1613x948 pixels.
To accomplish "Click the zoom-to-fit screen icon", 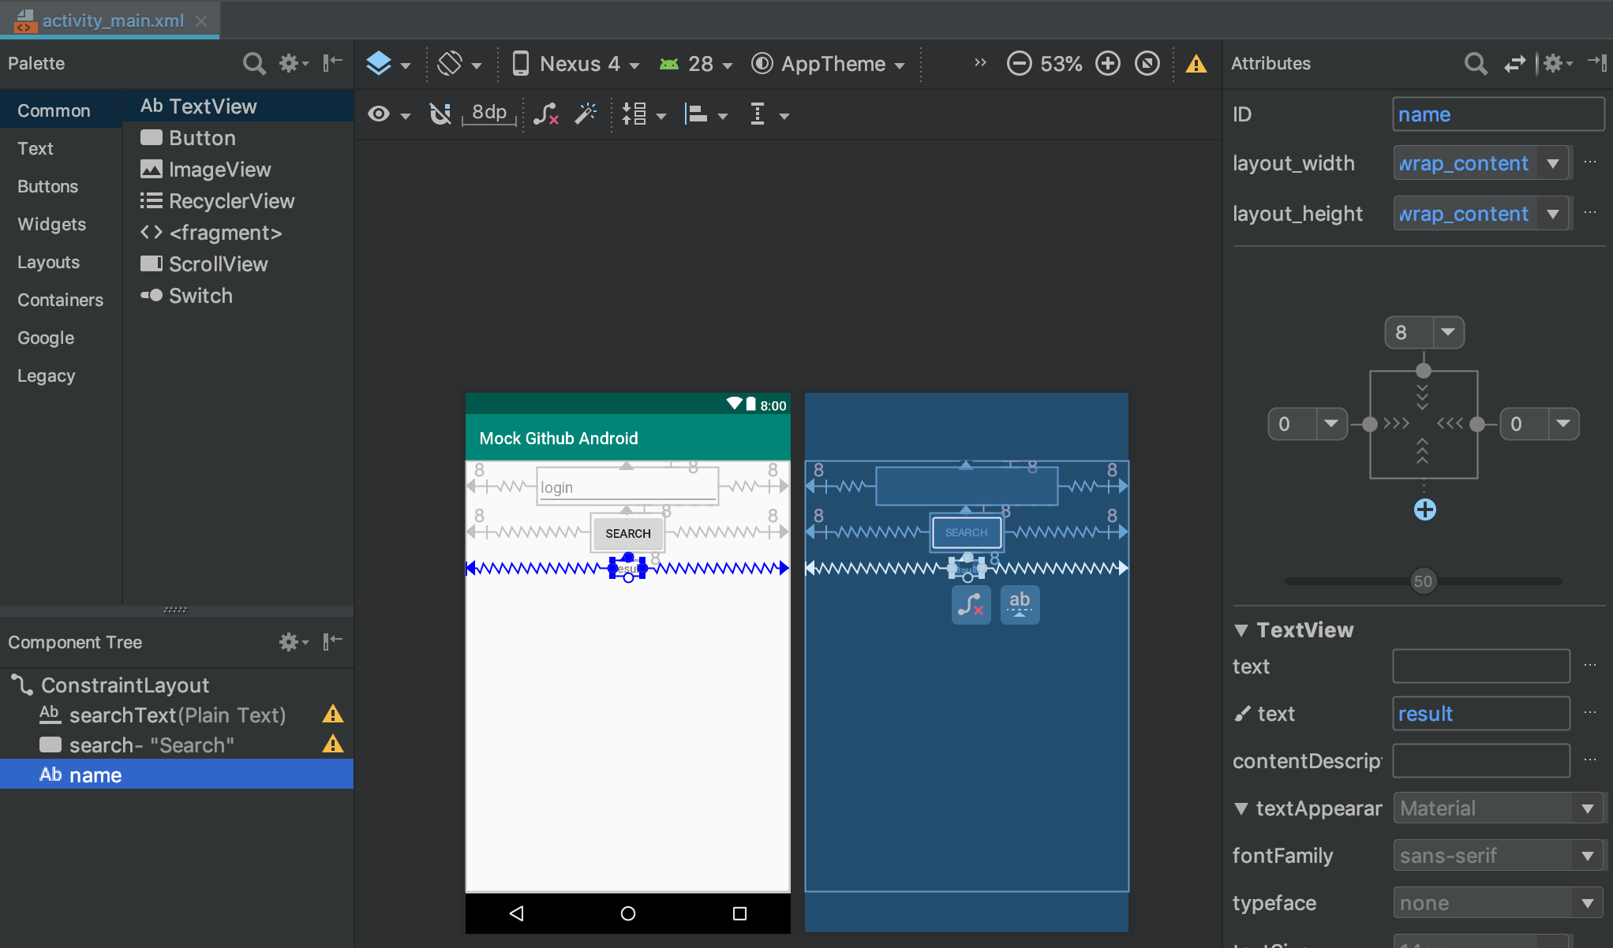I will point(1147,63).
